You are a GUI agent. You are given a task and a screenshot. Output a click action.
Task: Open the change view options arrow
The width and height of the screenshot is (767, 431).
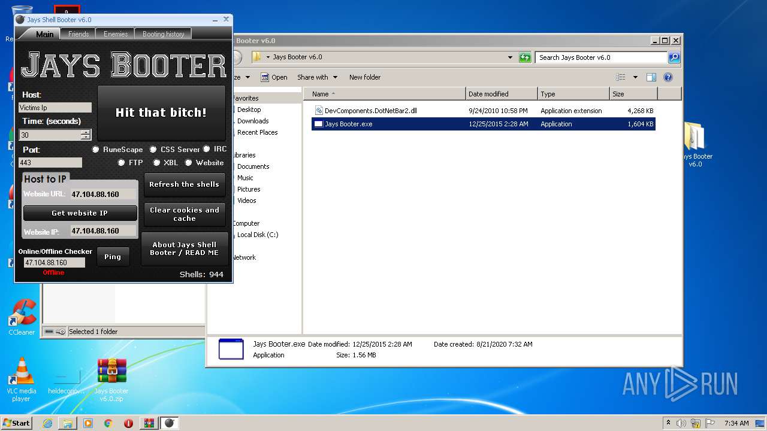pyautogui.click(x=635, y=77)
